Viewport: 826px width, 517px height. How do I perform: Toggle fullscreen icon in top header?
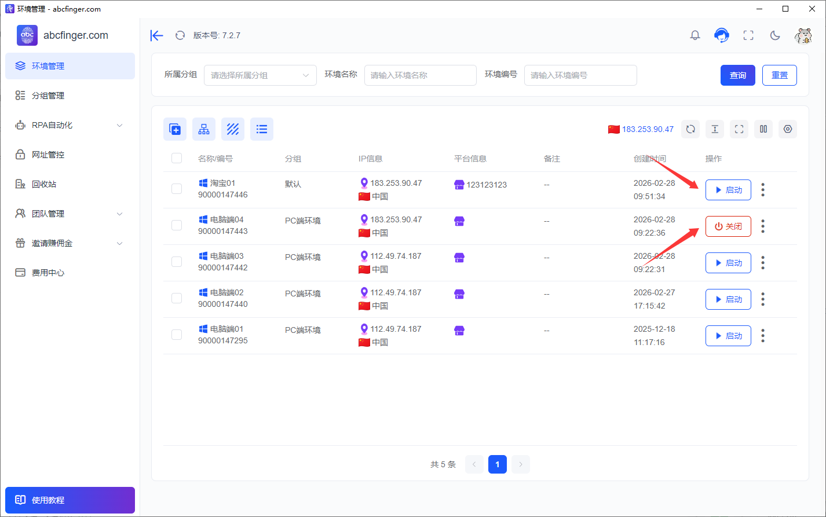[748, 35]
